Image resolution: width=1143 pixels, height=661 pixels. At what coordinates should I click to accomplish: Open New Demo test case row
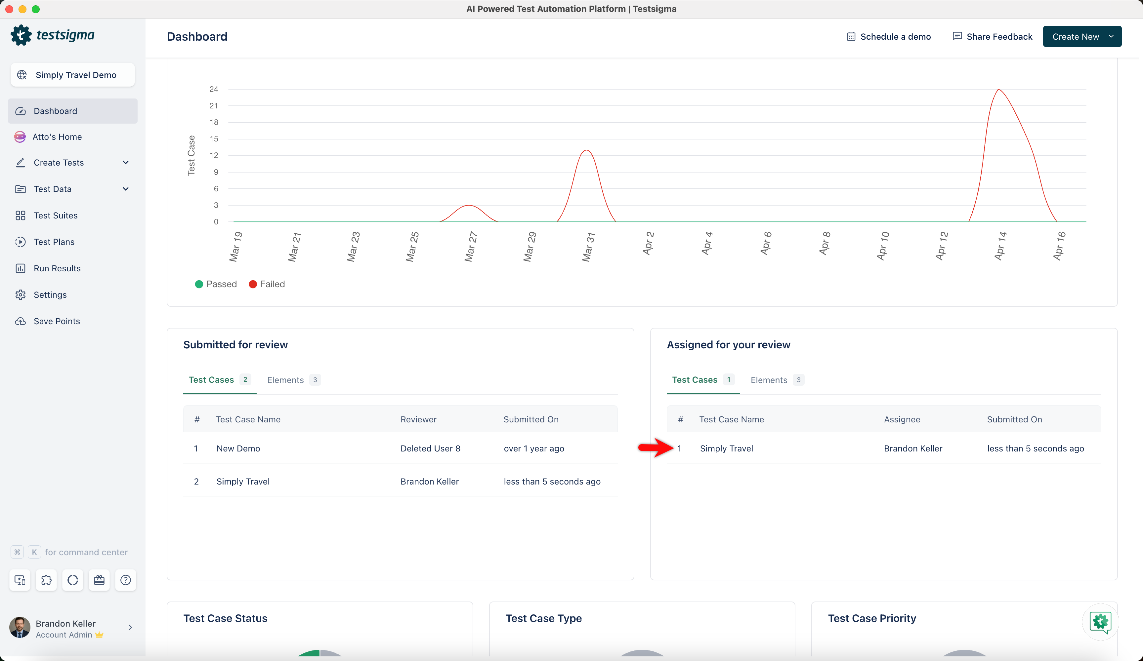(238, 448)
